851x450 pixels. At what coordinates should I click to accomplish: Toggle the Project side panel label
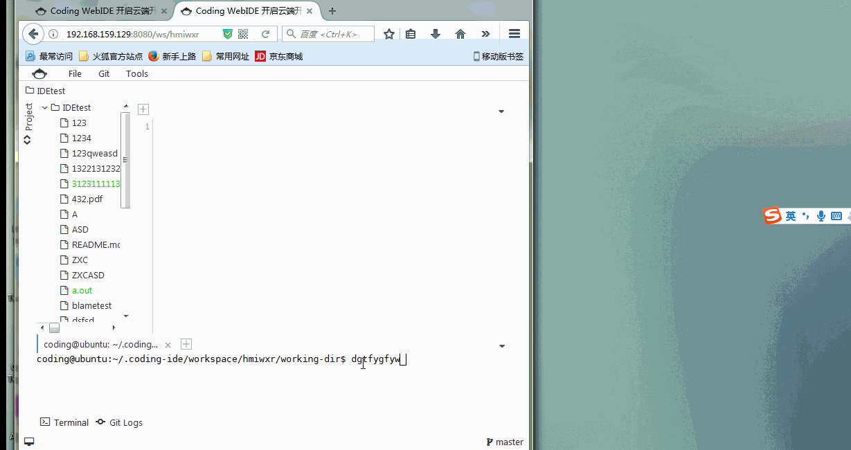pos(29,117)
